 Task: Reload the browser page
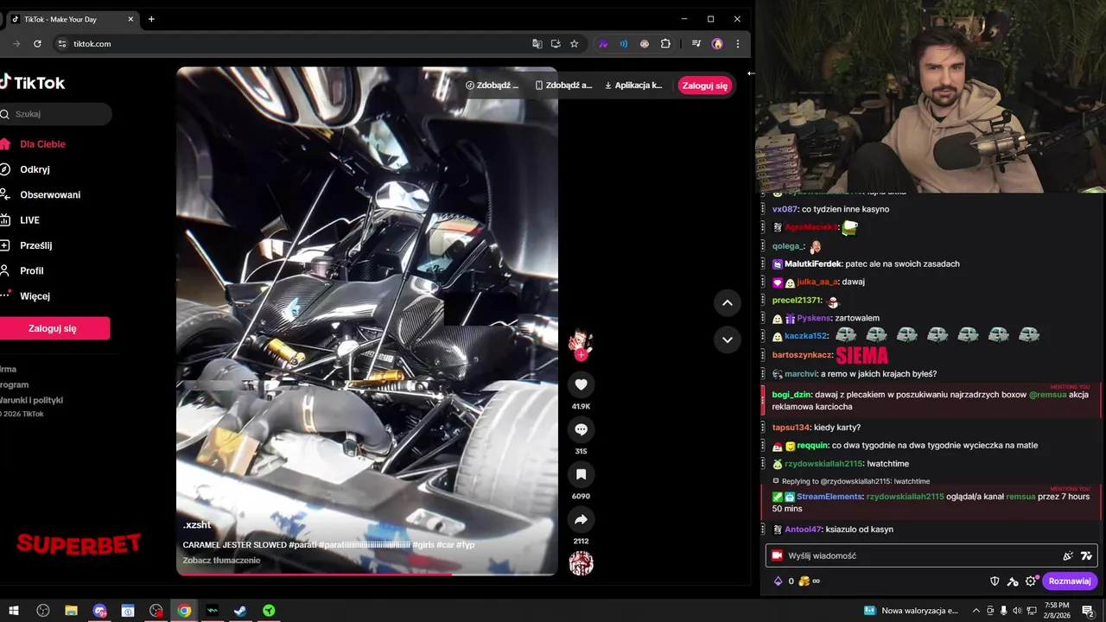click(37, 43)
